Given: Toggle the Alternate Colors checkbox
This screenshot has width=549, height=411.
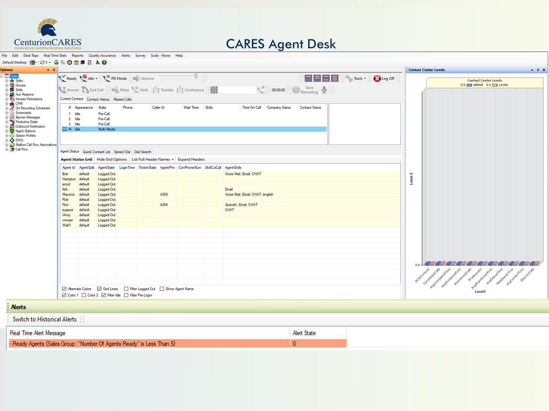Looking at the screenshot, I should [64, 289].
